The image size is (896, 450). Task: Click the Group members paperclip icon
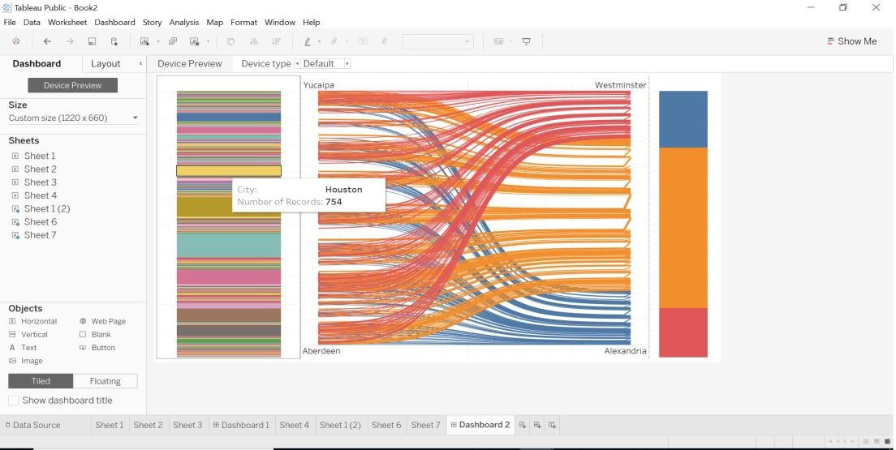[x=334, y=41]
